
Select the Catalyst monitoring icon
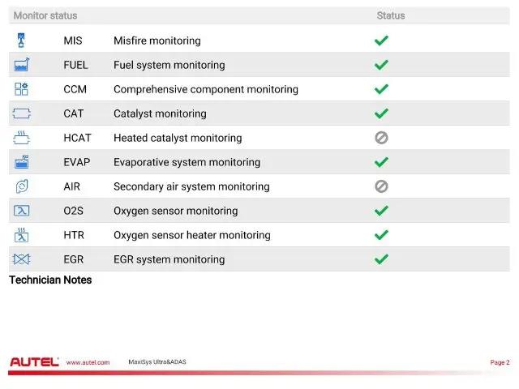[22, 113]
